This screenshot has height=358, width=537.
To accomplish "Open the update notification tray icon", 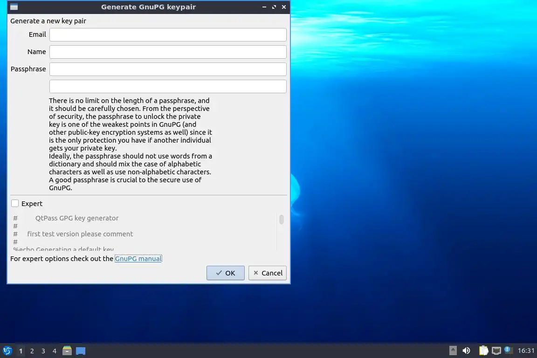I will click(509, 350).
